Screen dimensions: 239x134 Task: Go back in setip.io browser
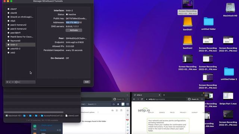134,99
